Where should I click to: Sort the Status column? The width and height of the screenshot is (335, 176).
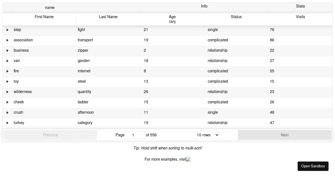click(236, 17)
